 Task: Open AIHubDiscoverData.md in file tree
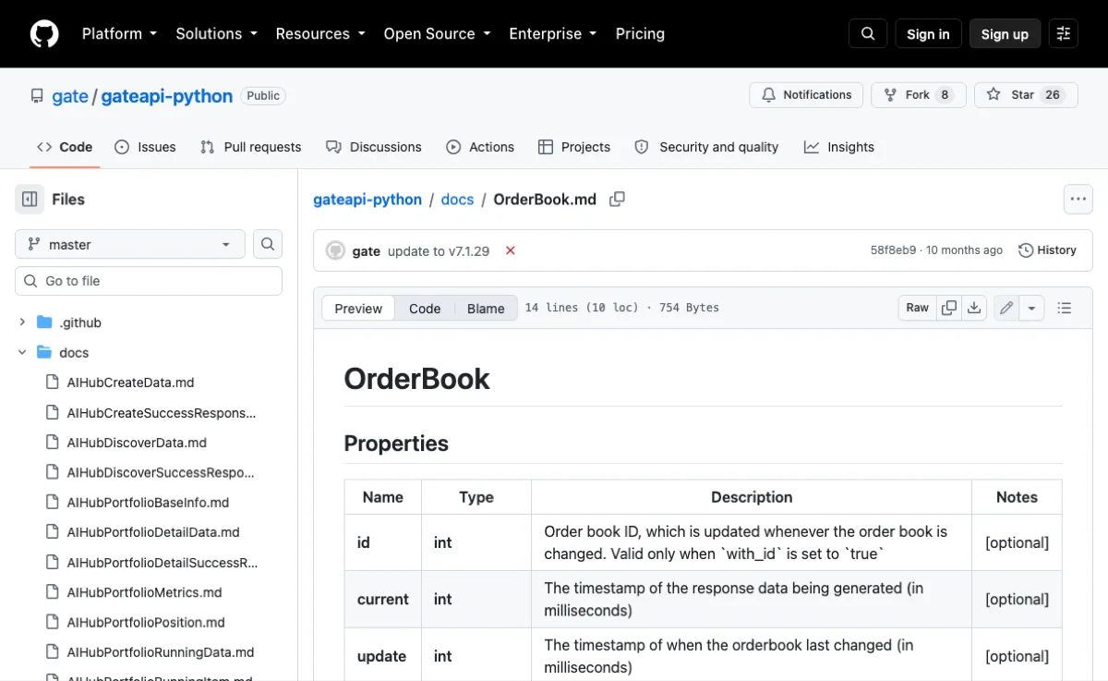137,443
